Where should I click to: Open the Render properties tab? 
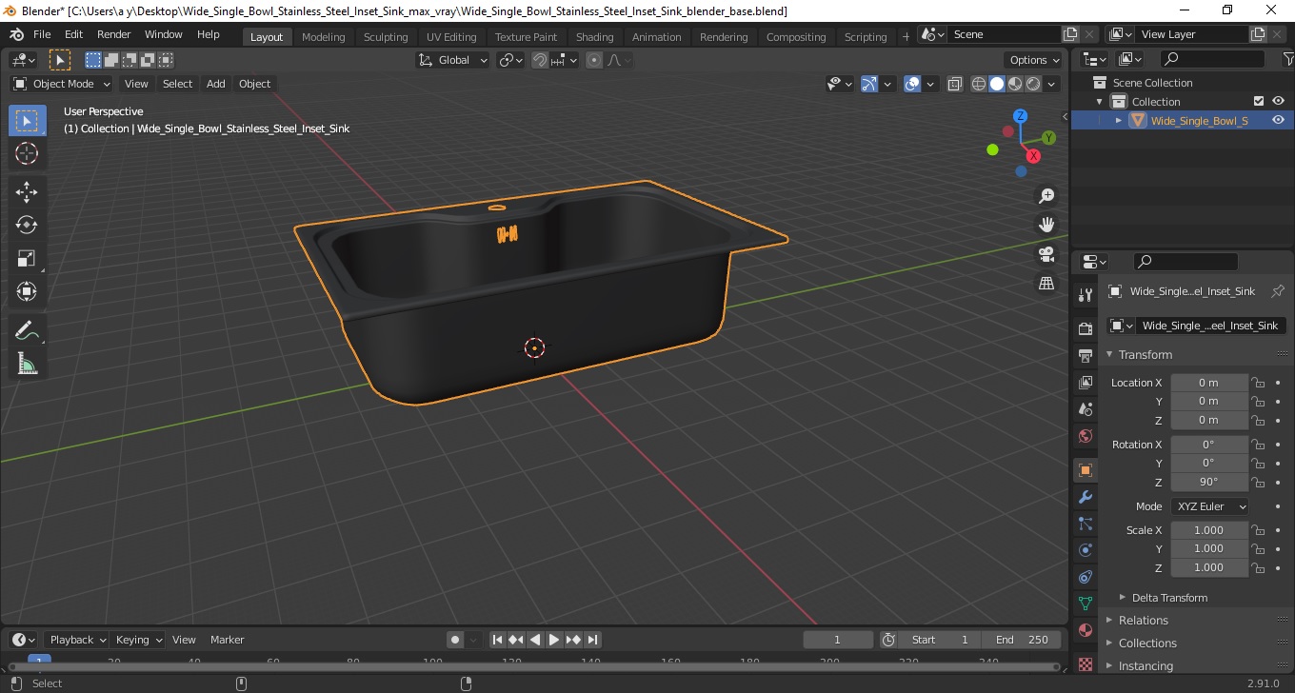1085,329
